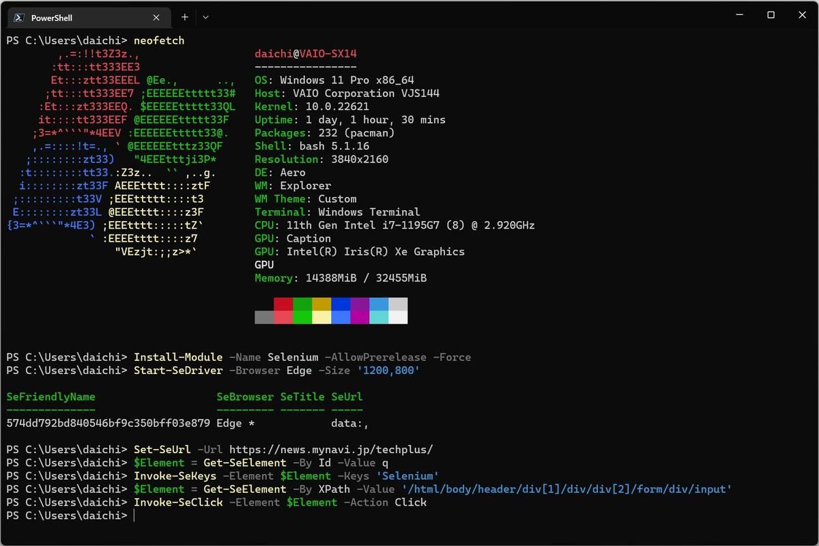This screenshot has width=819, height=546.
Task: Click the neofetch command on first line
Action: [x=159, y=40]
